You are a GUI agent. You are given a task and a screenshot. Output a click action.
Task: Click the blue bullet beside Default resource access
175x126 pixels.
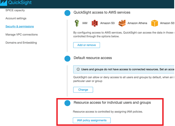(67, 58)
